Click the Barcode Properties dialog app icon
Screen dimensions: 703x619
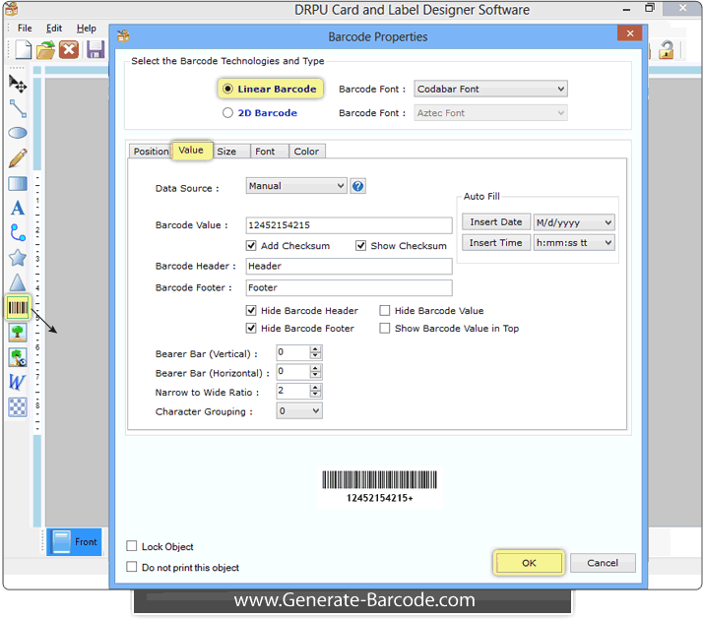pos(123,36)
